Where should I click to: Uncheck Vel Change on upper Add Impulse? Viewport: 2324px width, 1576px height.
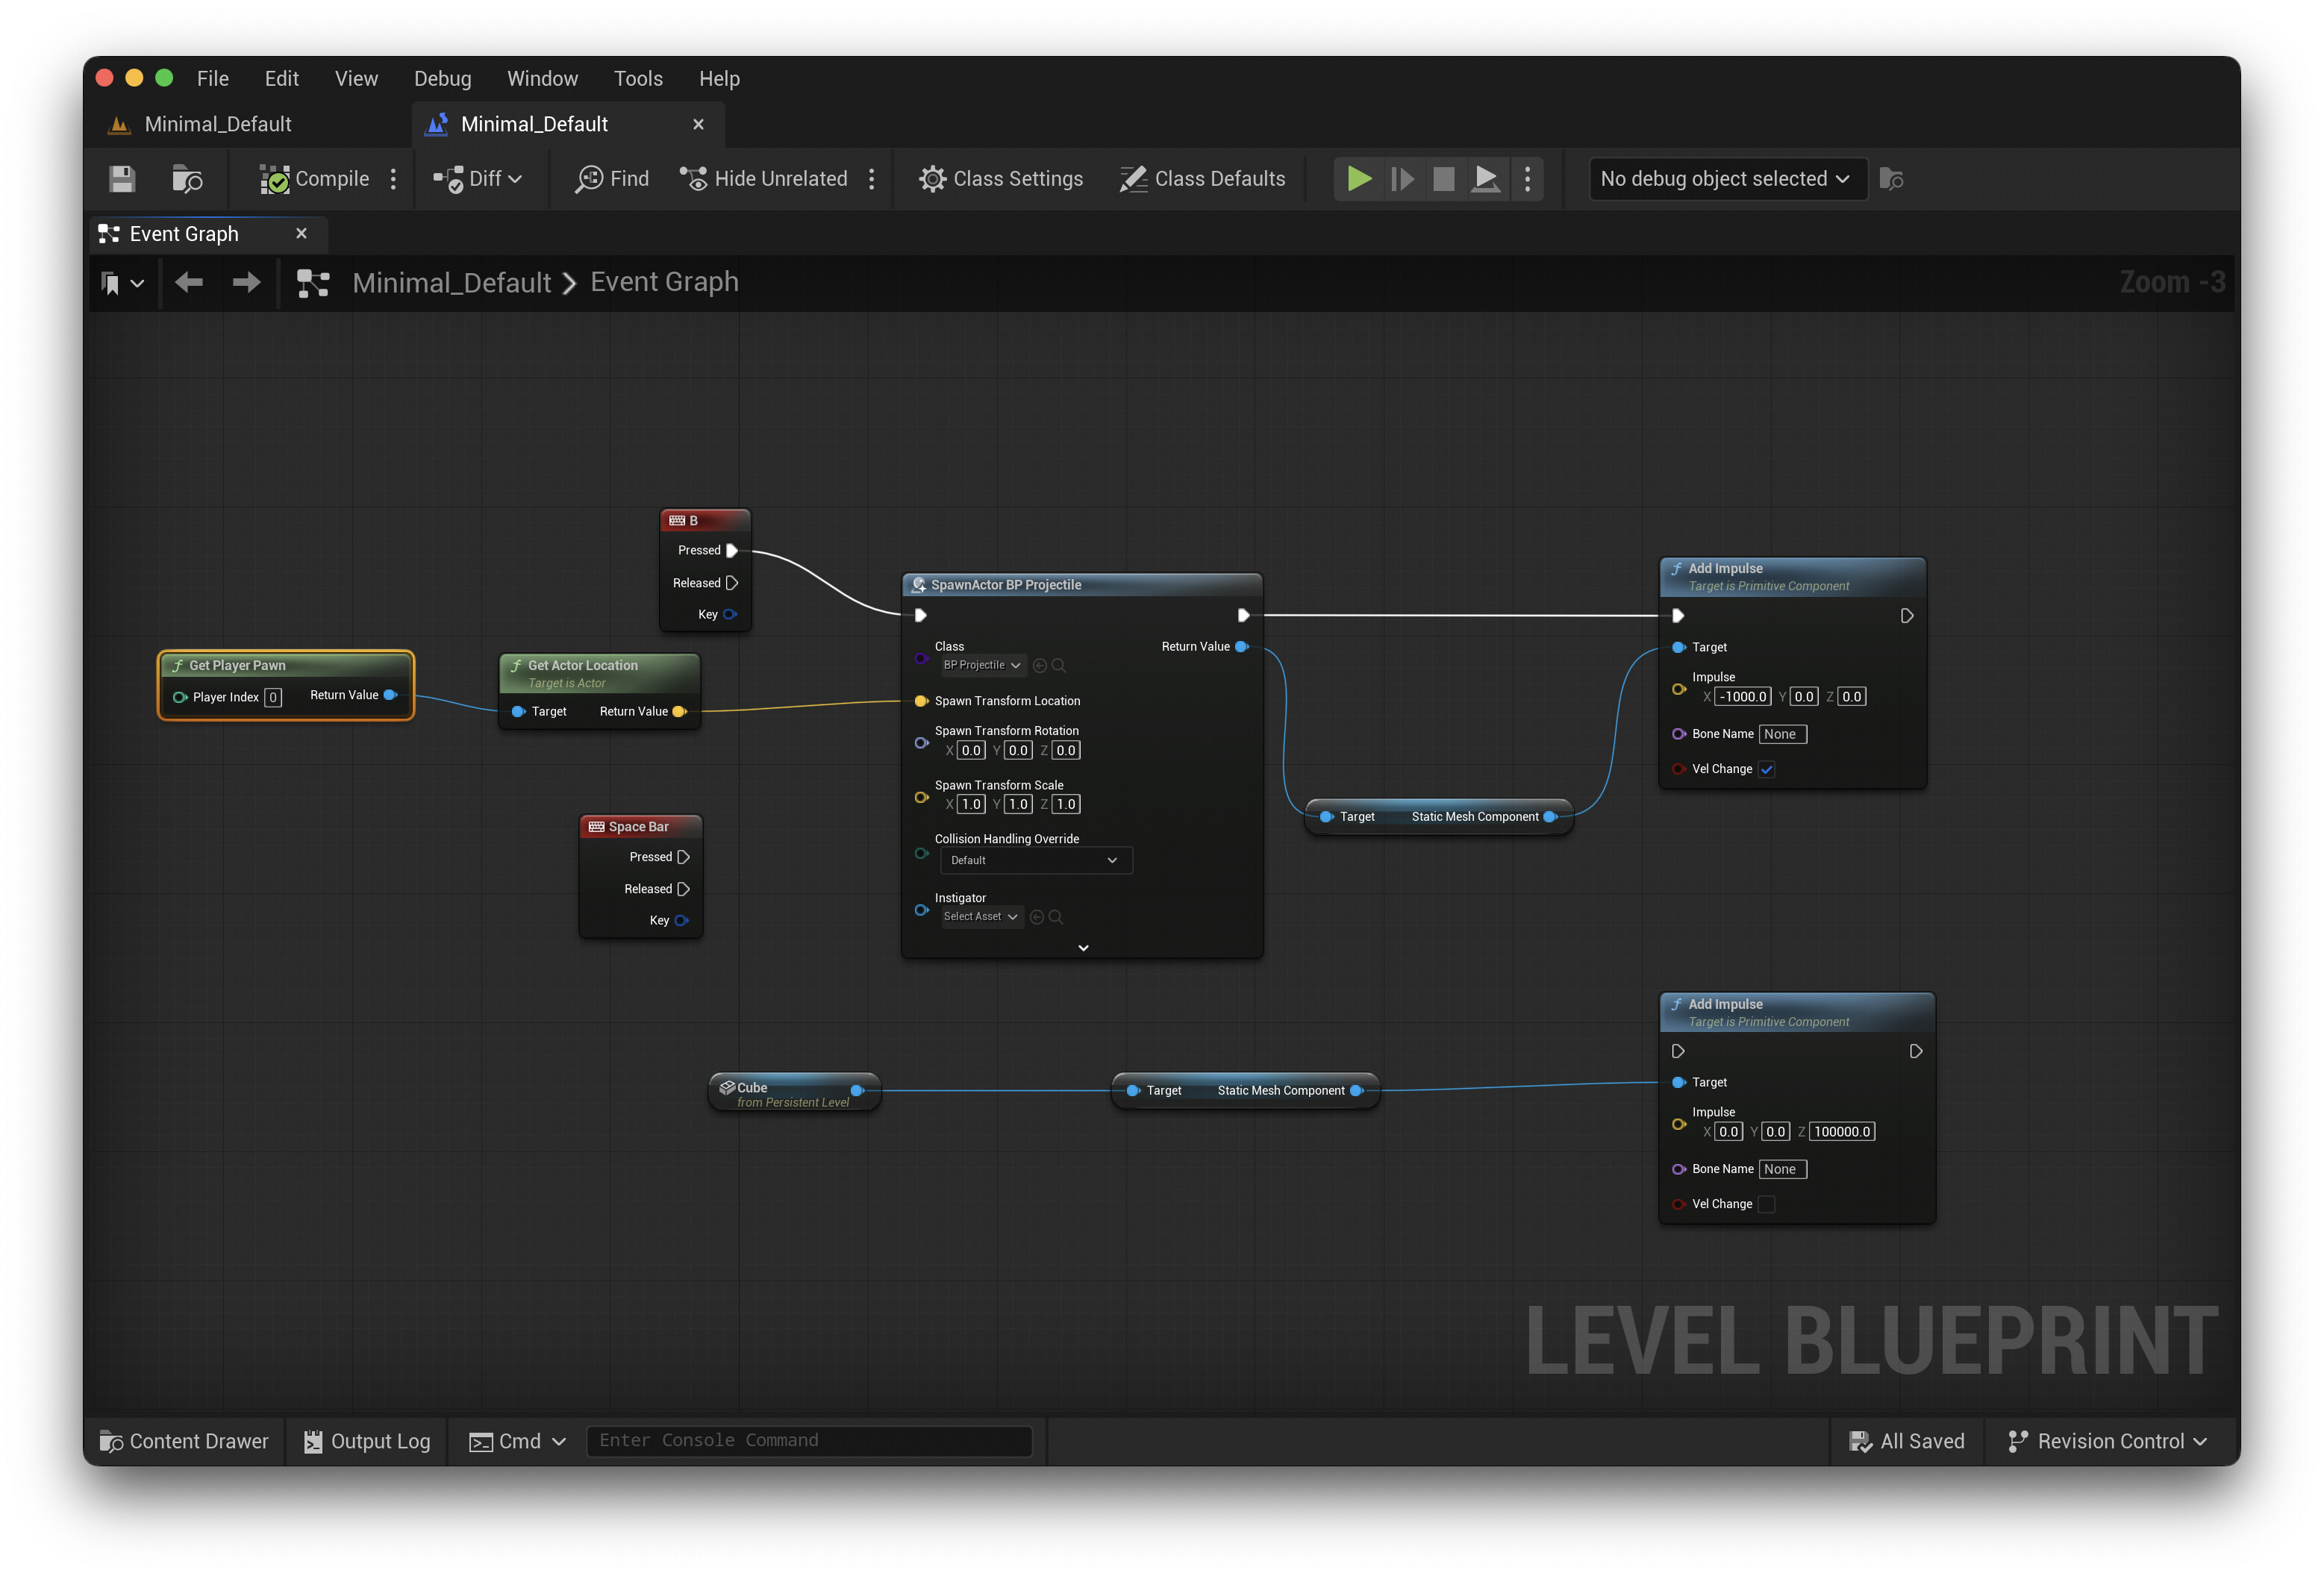pyautogui.click(x=1767, y=769)
